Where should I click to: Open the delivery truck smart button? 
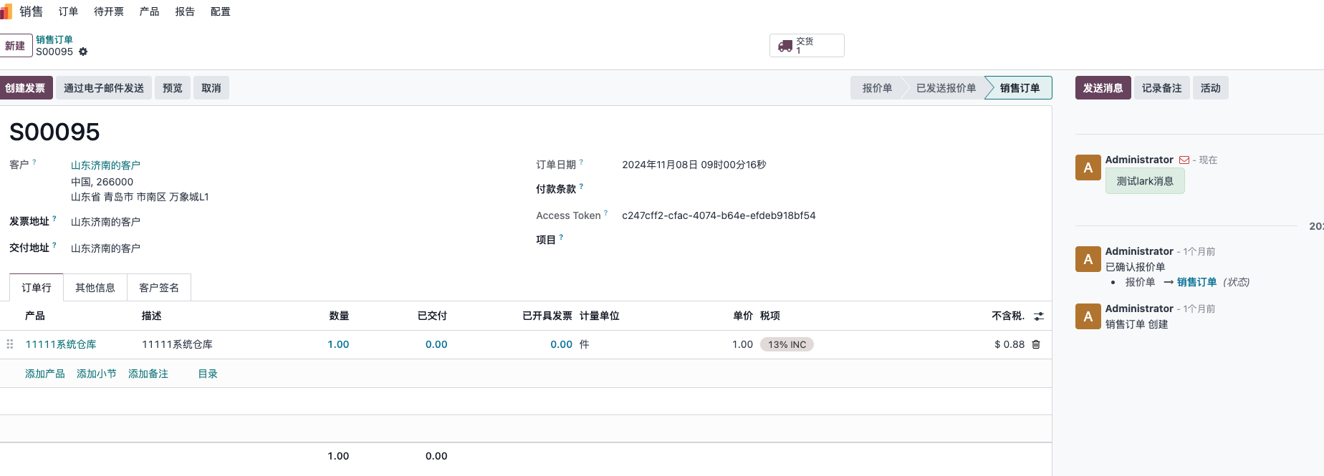click(x=807, y=45)
